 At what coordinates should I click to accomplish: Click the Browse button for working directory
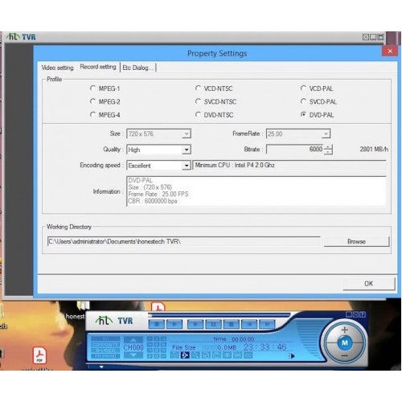[x=356, y=241]
